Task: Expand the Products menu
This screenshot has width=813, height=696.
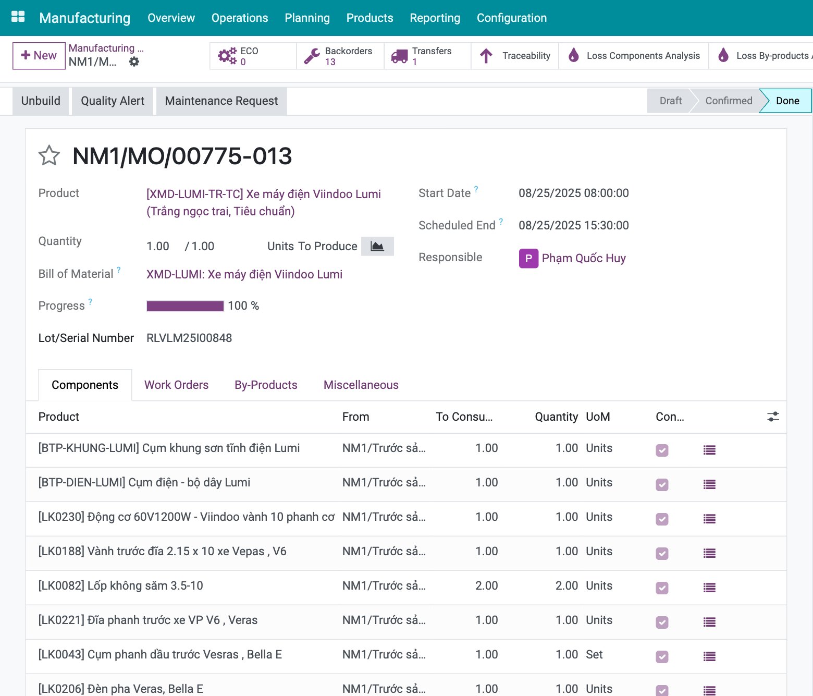Action: point(369,18)
